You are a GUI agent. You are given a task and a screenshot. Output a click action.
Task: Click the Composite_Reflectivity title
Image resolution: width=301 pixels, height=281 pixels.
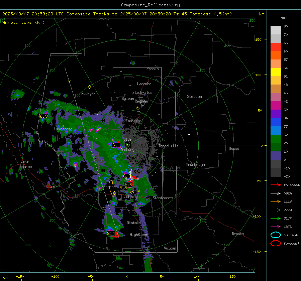150,5
